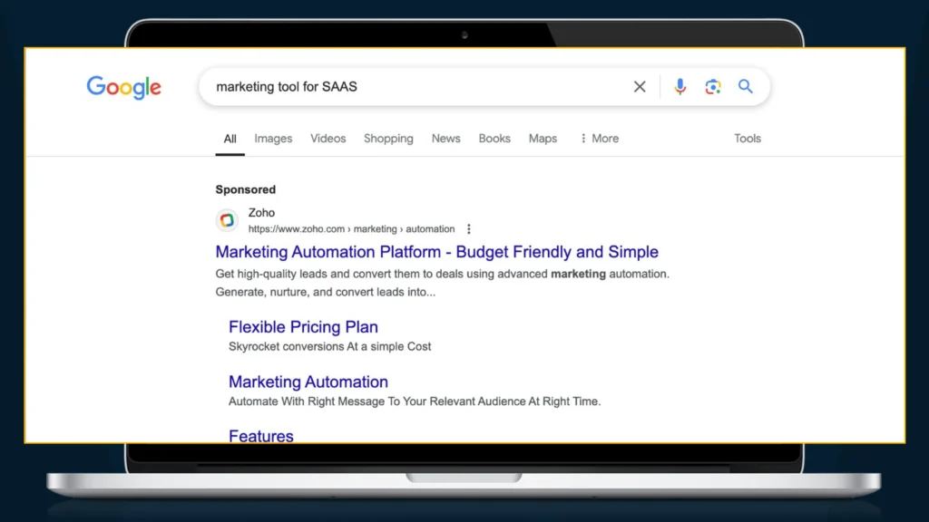929x522 pixels.
Task: Click the magnifying glass search icon
Action: tap(746, 86)
